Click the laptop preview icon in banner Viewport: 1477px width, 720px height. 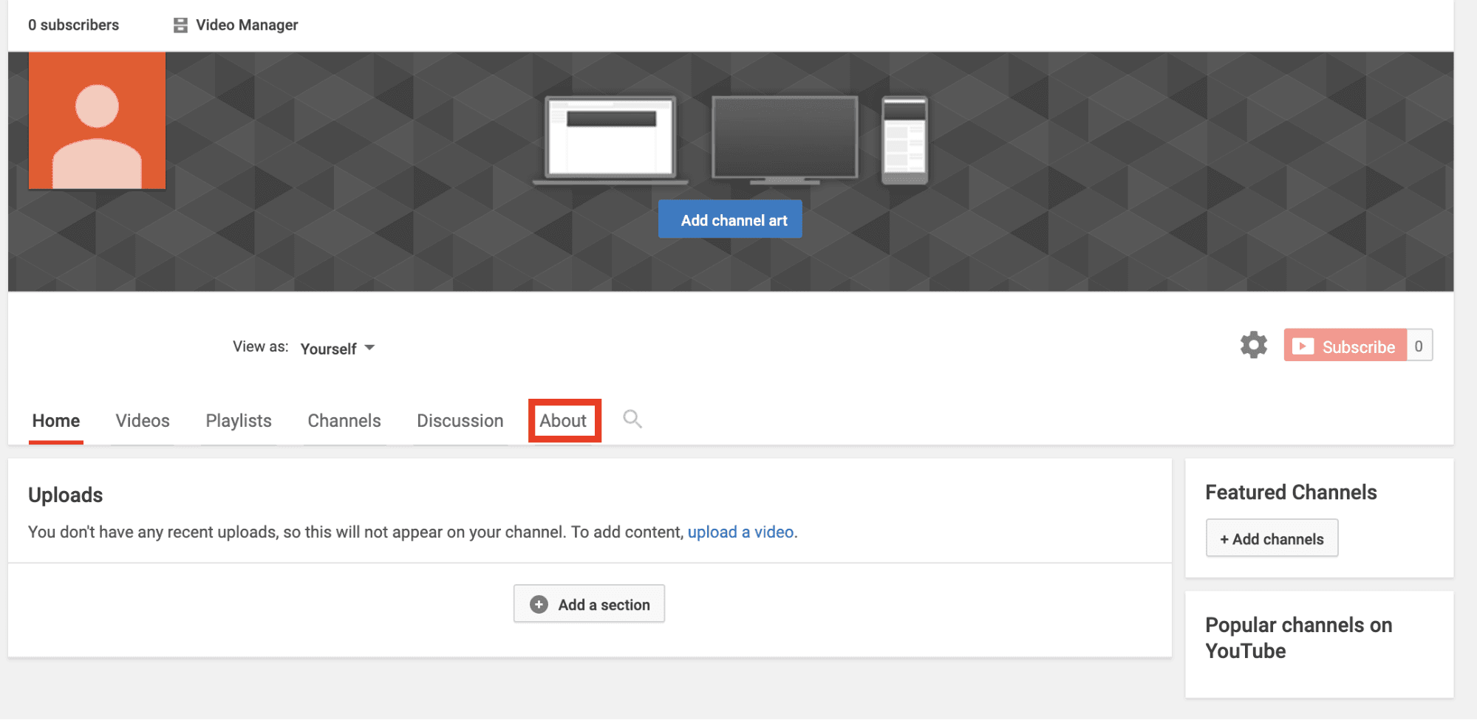pyautogui.click(x=610, y=139)
